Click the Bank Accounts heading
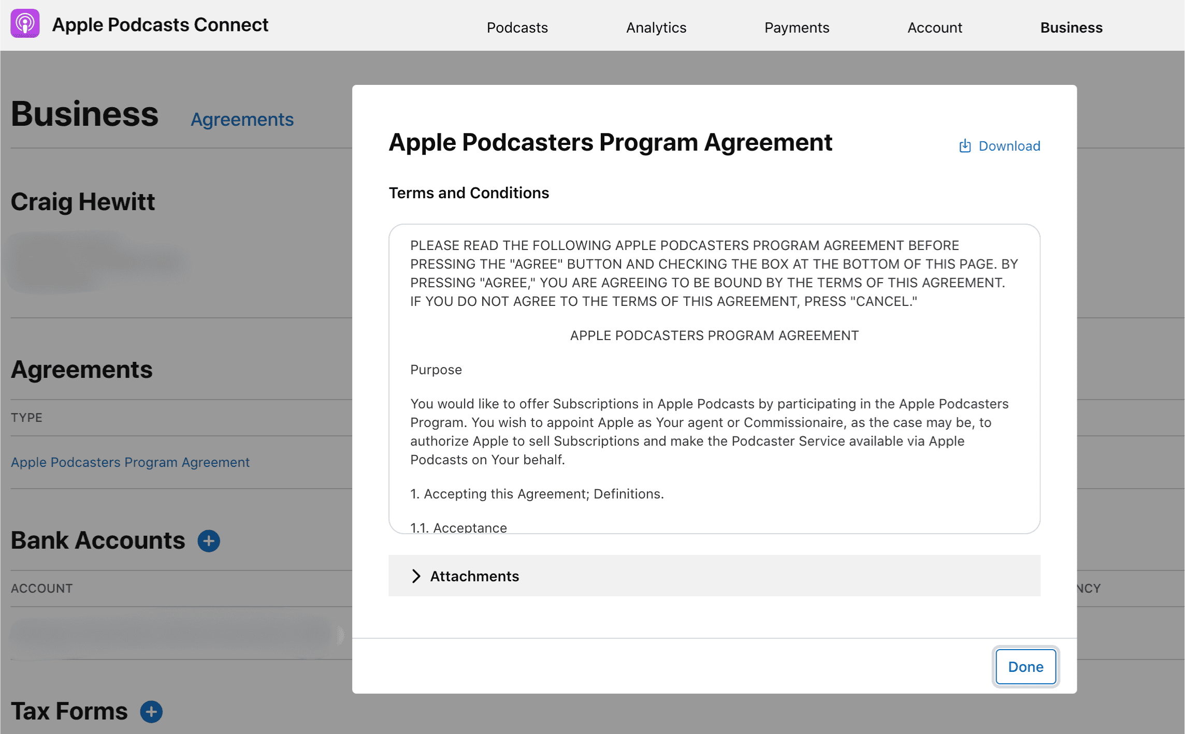1185x734 pixels. [x=98, y=540]
